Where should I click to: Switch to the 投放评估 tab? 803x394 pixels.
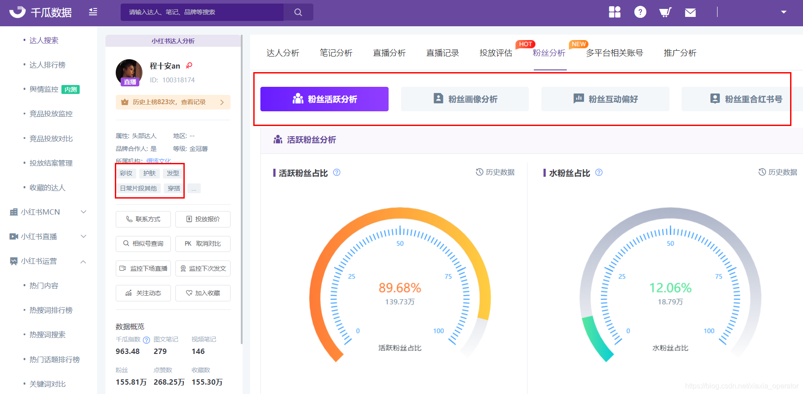496,53
